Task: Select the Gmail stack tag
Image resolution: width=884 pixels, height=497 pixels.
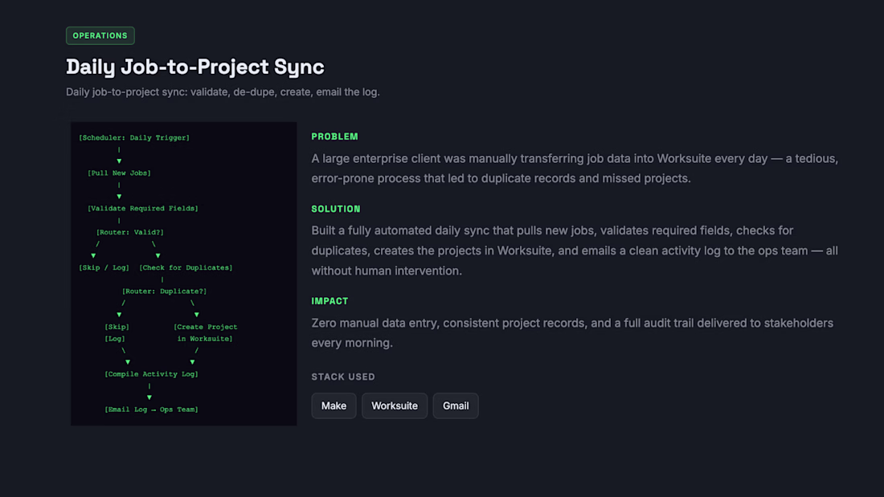Action: 456,405
